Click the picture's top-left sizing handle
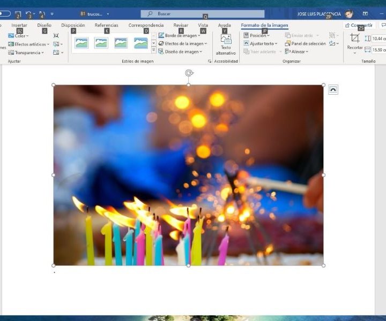This screenshot has height=321, width=386. click(x=54, y=85)
